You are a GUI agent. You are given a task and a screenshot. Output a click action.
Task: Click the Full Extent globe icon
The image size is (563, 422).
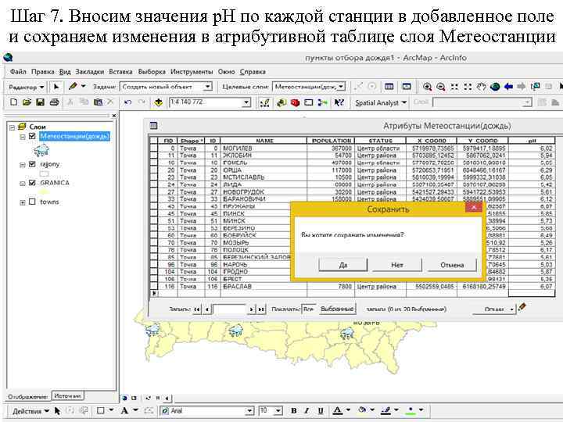[x=495, y=87]
